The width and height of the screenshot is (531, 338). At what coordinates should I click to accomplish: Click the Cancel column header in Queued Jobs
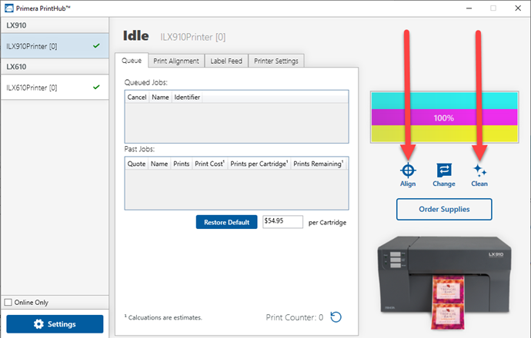tap(137, 98)
